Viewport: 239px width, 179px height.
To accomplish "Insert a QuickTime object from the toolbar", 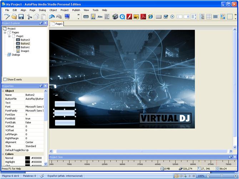I will pyautogui.click(x=122, y=17).
